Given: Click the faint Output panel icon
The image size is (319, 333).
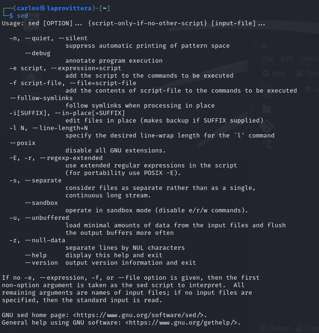Looking at the screenshot, I should coord(263,328).
